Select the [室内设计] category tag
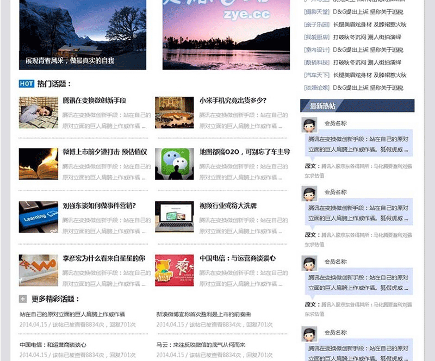 (316, 49)
